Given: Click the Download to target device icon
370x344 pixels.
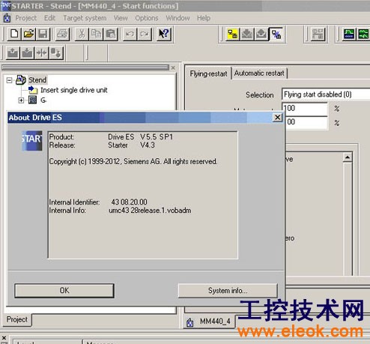Looking at the screenshot, I should pos(247,34).
